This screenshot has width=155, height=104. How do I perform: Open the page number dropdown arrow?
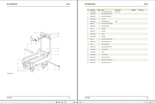72,102
